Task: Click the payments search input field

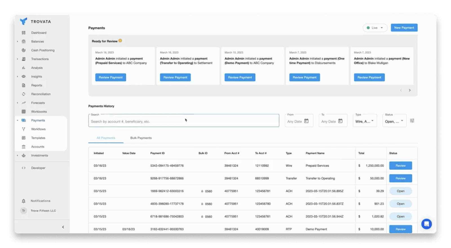Action: (184, 121)
